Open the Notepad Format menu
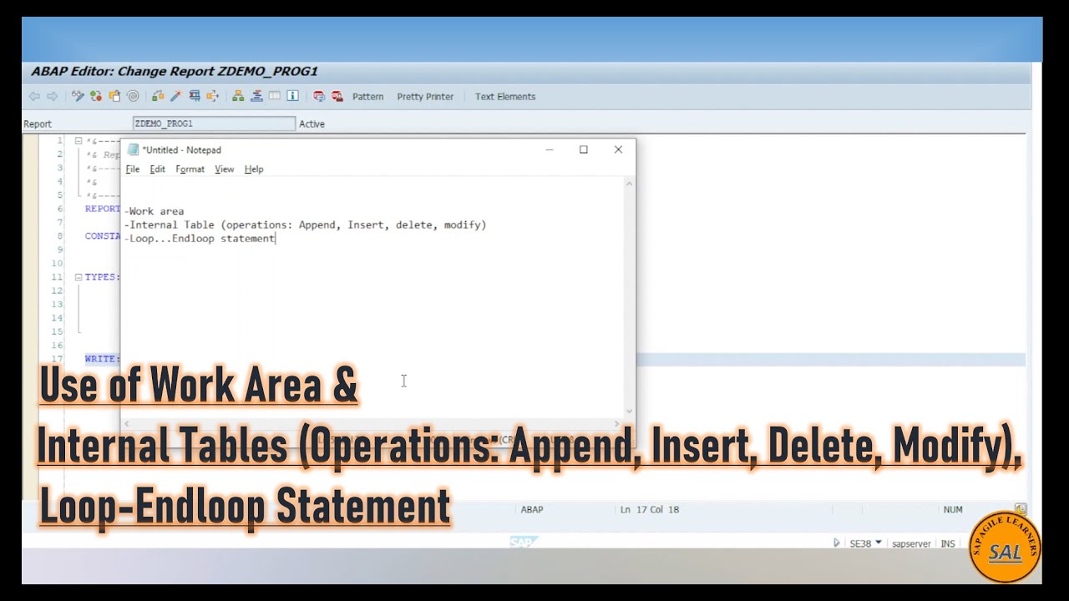The height and width of the screenshot is (601, 1069). coord(190,169)
